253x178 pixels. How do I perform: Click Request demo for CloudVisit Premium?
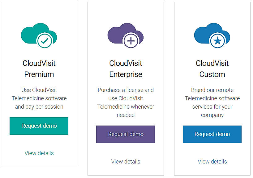pyautogui.click(x=39, y=126)
